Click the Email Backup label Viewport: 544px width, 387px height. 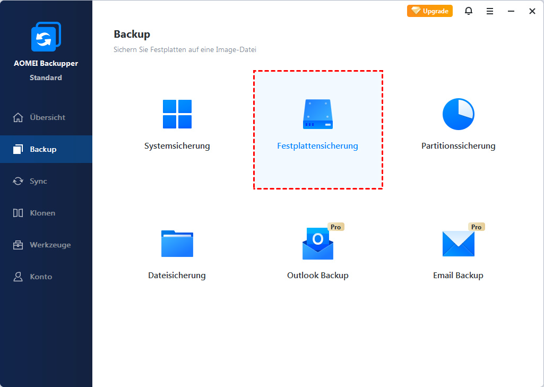(459, 275)
